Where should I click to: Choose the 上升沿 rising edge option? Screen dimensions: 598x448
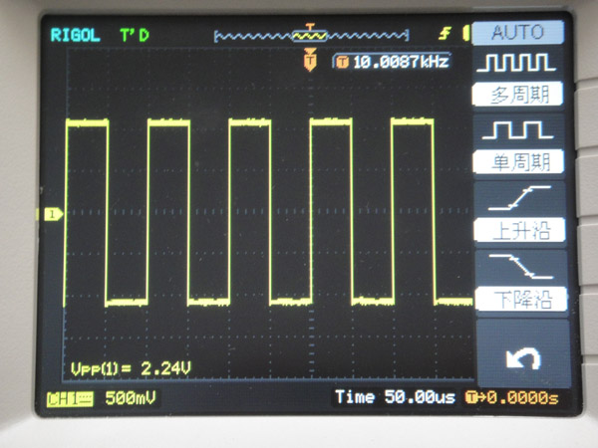516,230
